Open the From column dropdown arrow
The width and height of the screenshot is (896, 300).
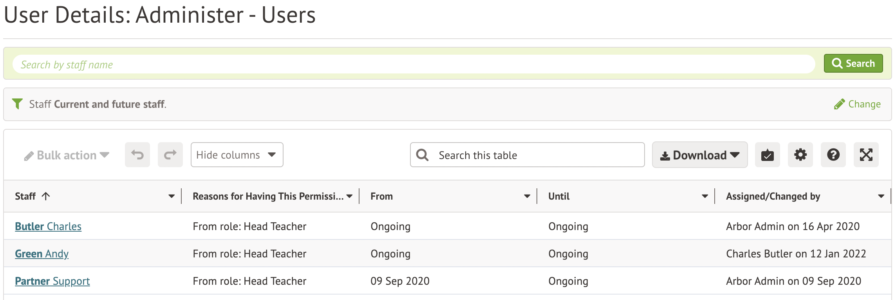point(527,196)
